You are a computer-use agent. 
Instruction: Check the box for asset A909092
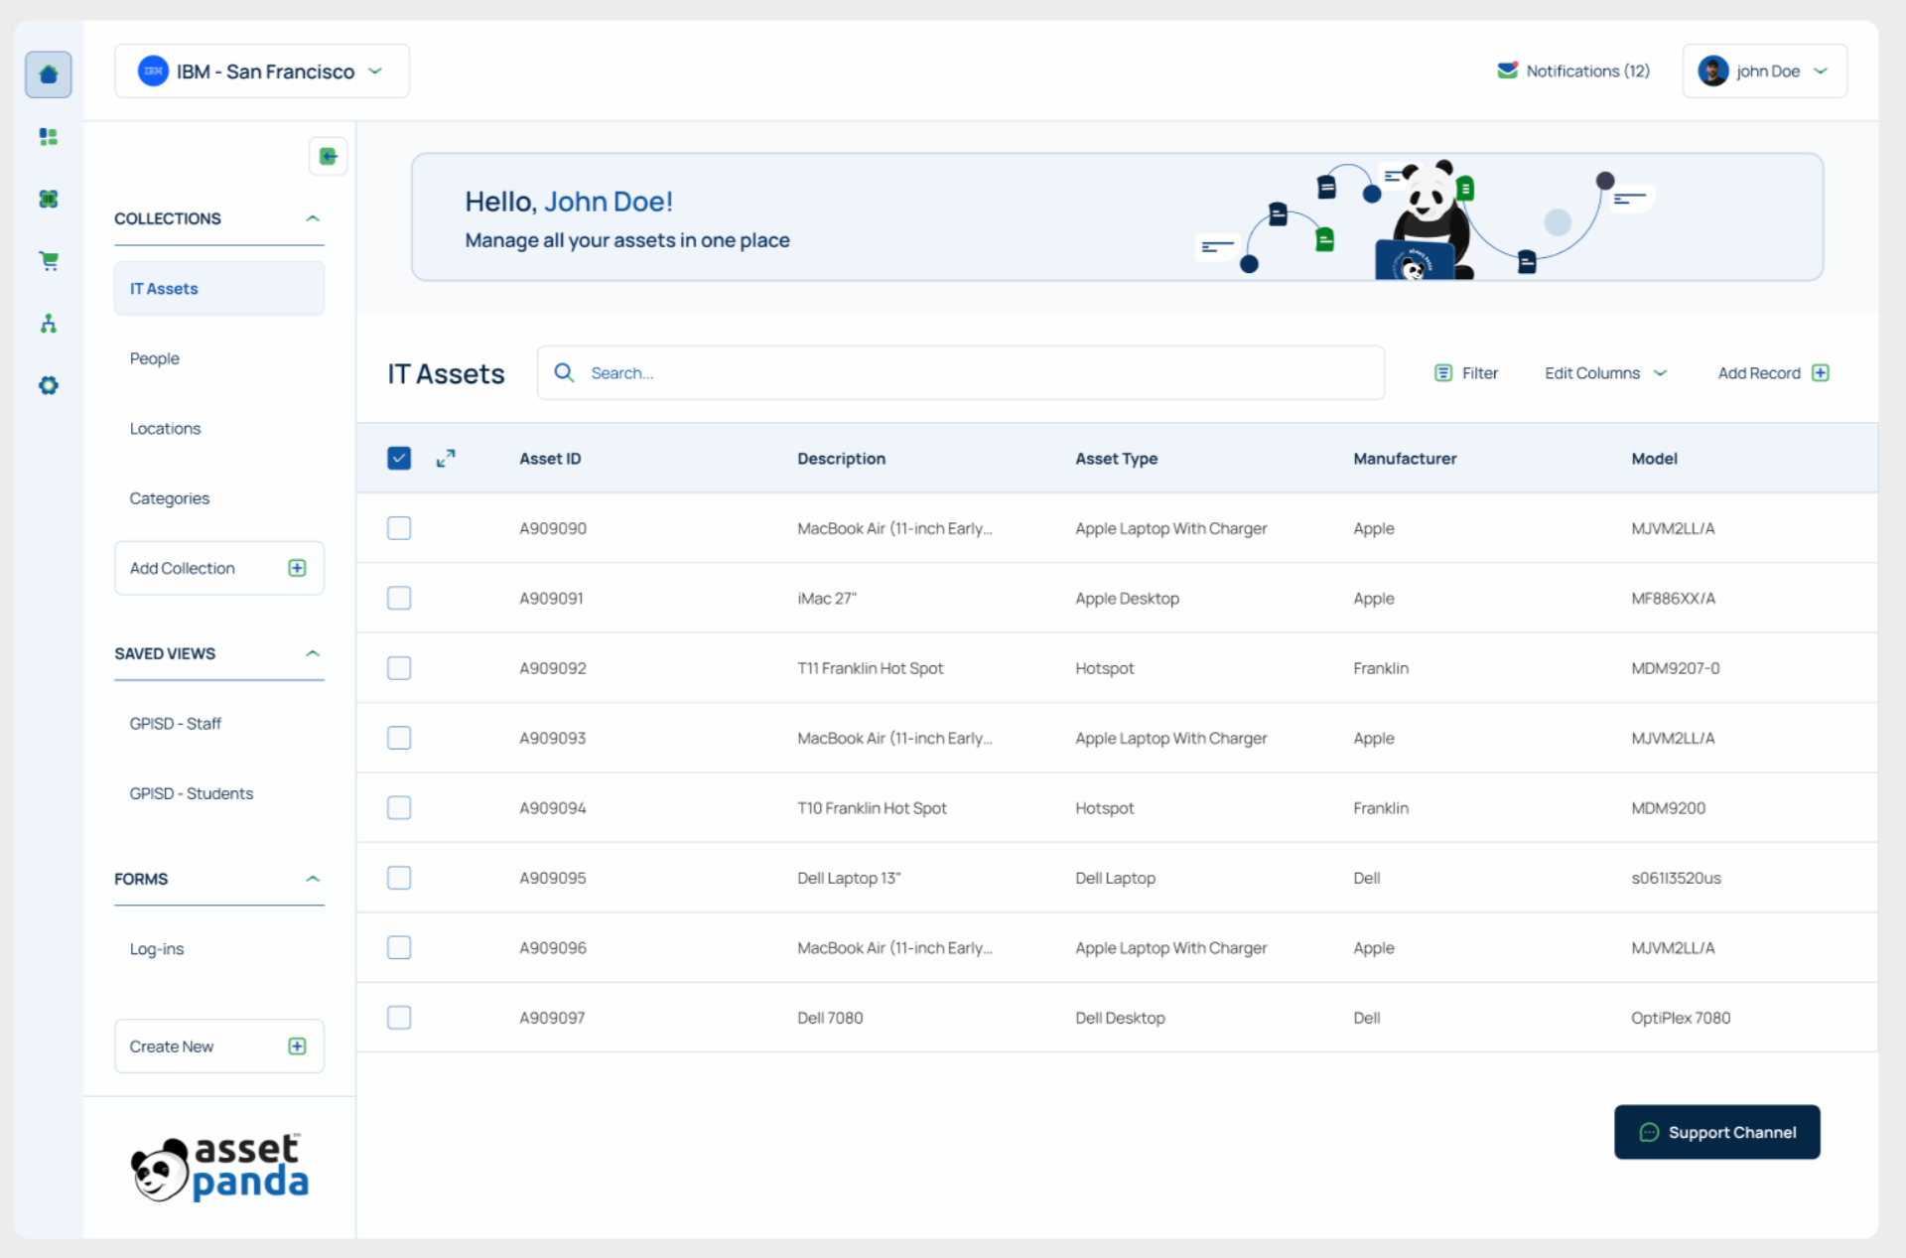pyautogui.click(x=399, y=668)
